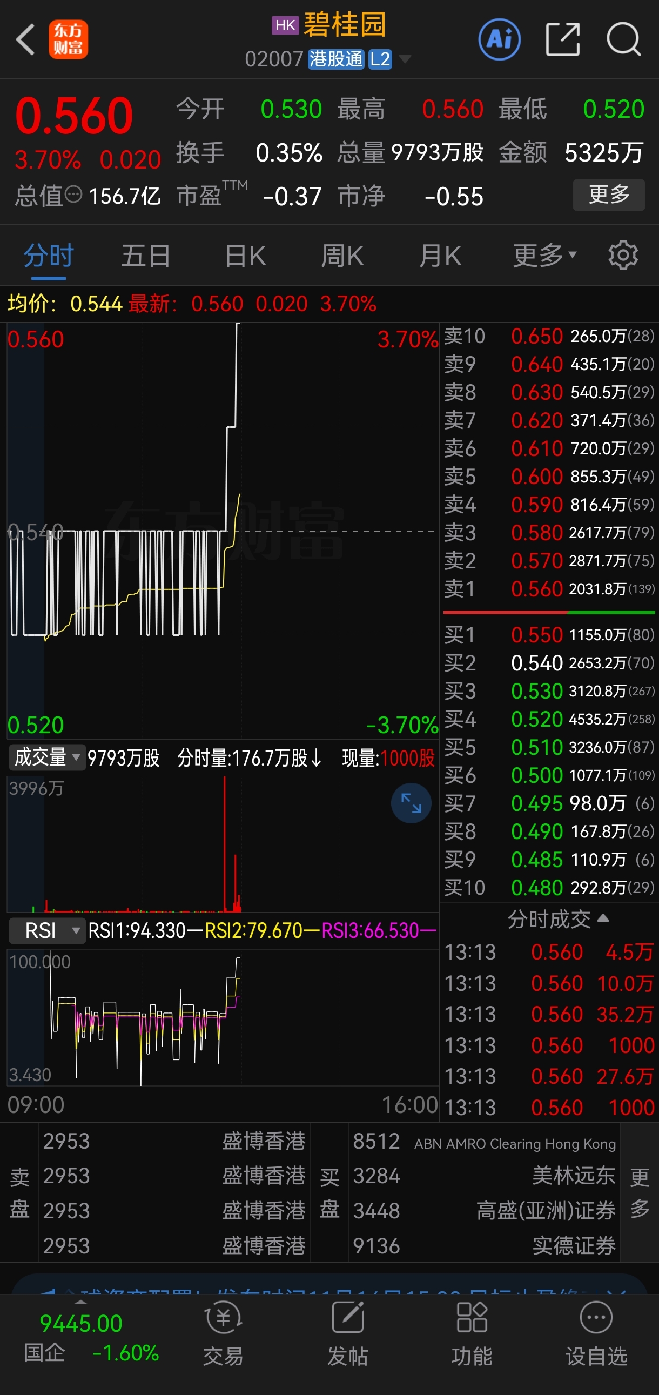Select the 买1 0.550 order row
659x1395 pixels.
549,635
